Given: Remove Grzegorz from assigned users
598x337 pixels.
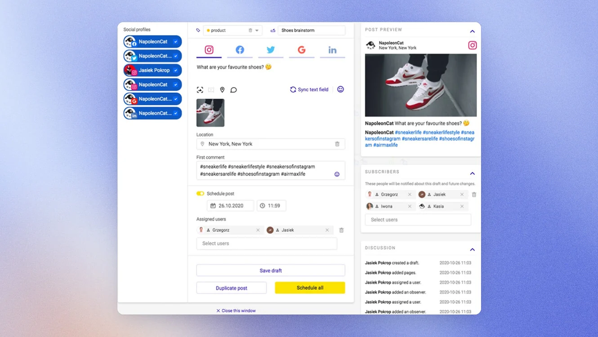Looking at the screenshot, I should (x=258, y=230).
